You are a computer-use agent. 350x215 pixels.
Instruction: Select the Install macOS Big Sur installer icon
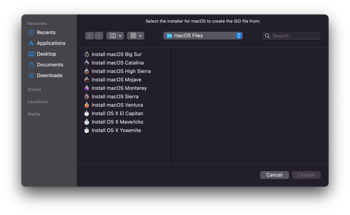(86, 54)
